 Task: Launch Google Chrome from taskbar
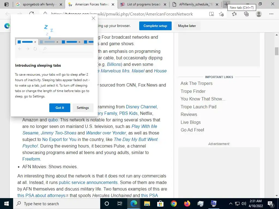[x=174, y=204]
